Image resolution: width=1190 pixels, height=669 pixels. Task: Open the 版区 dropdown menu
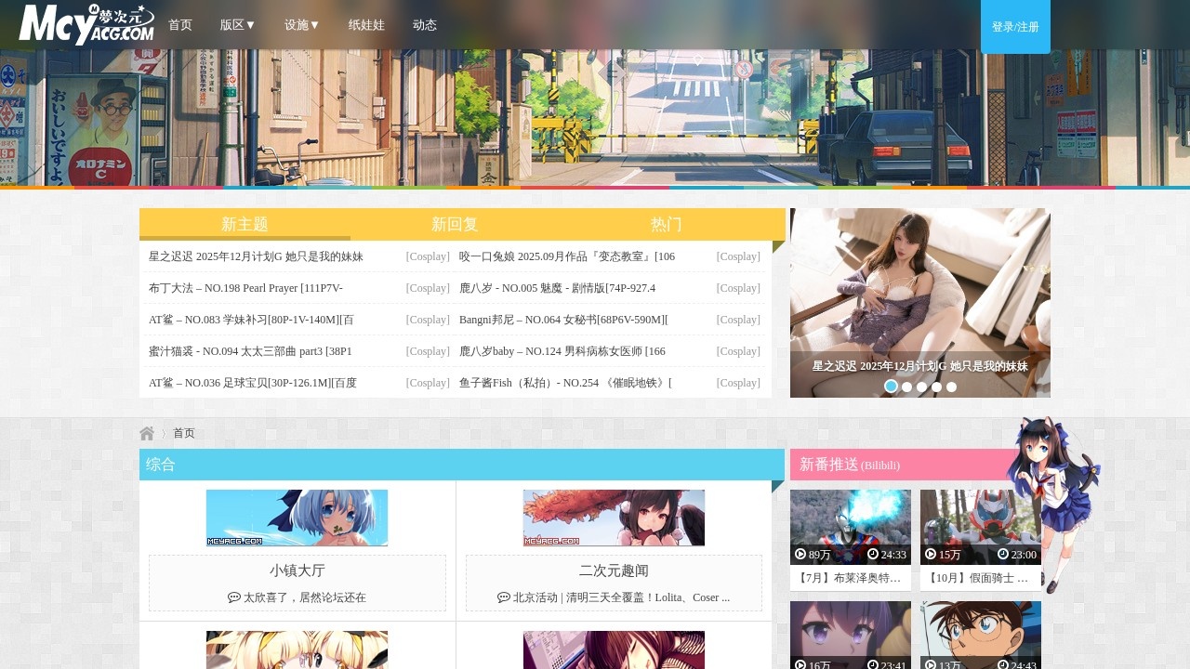pos(237,25)
